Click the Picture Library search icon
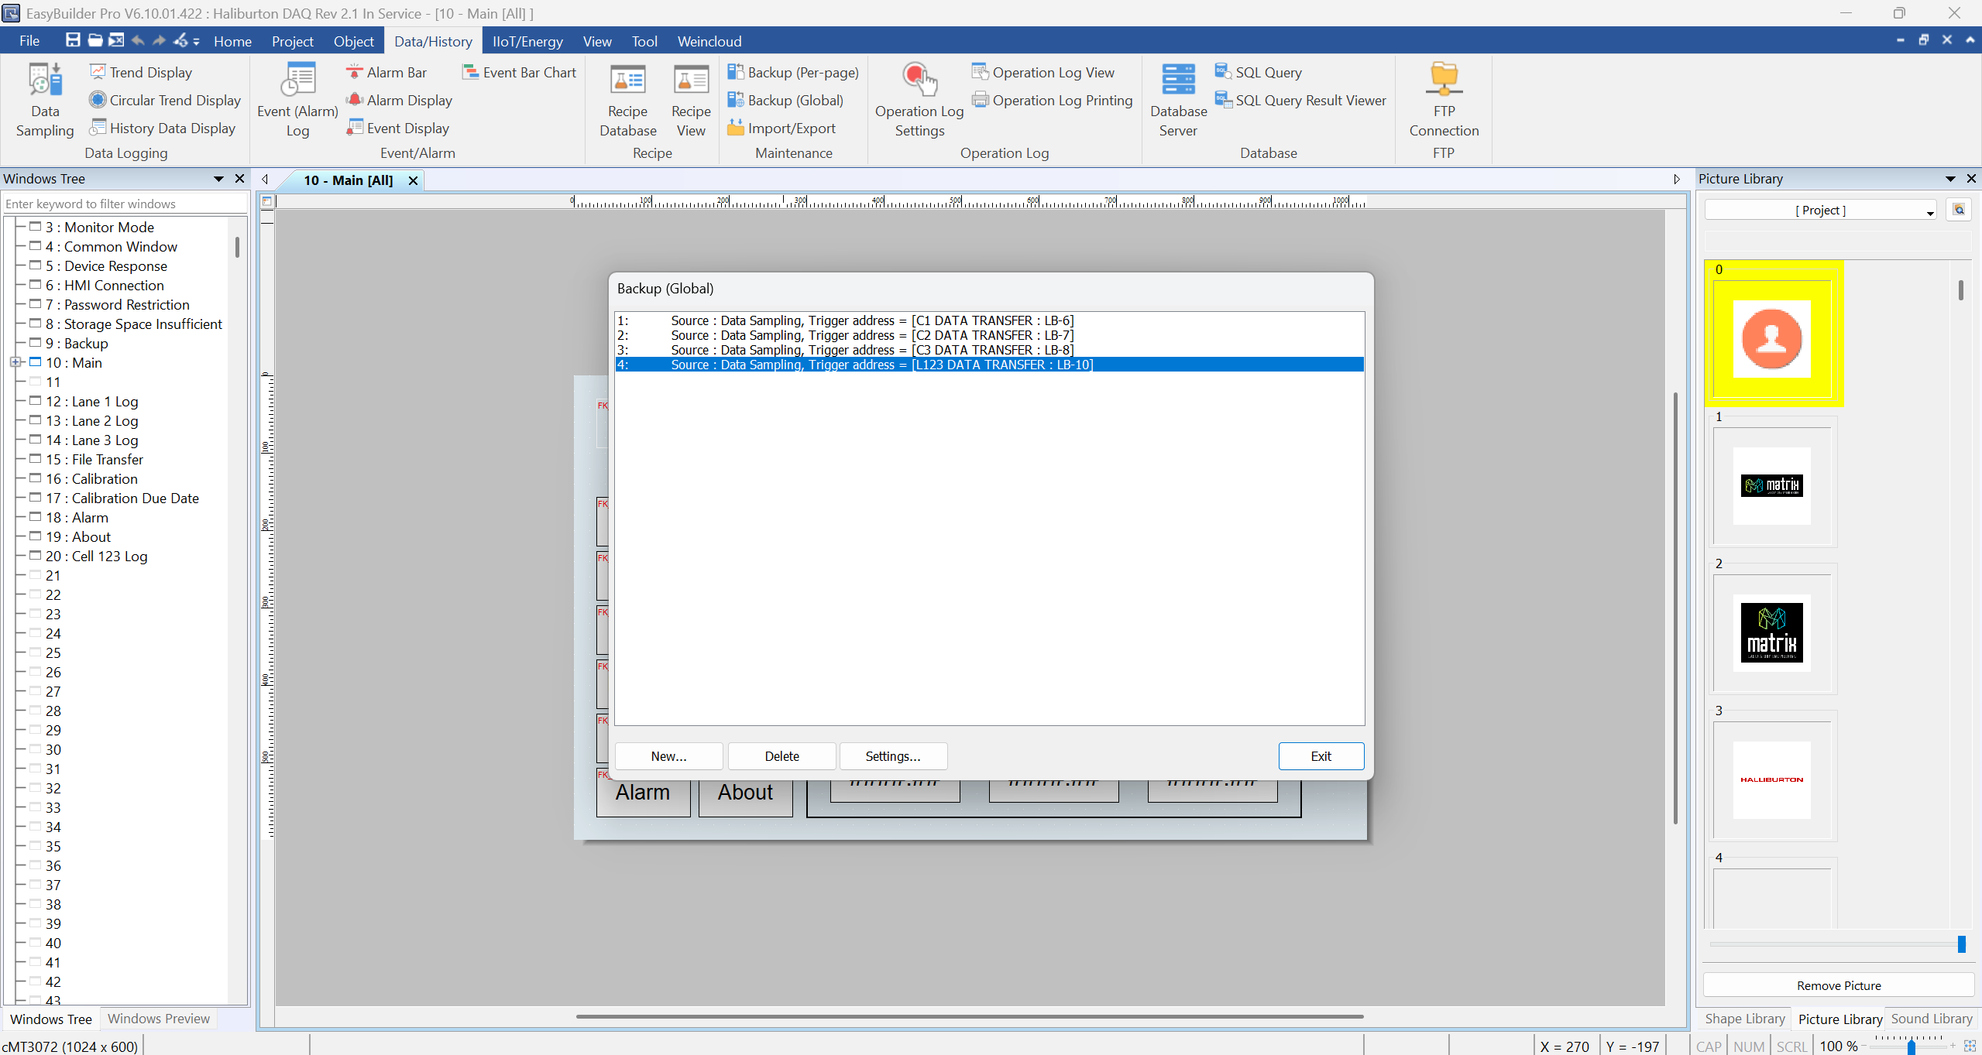The height and width of the screenshot is (1055, 1982). coord(1959,210)
